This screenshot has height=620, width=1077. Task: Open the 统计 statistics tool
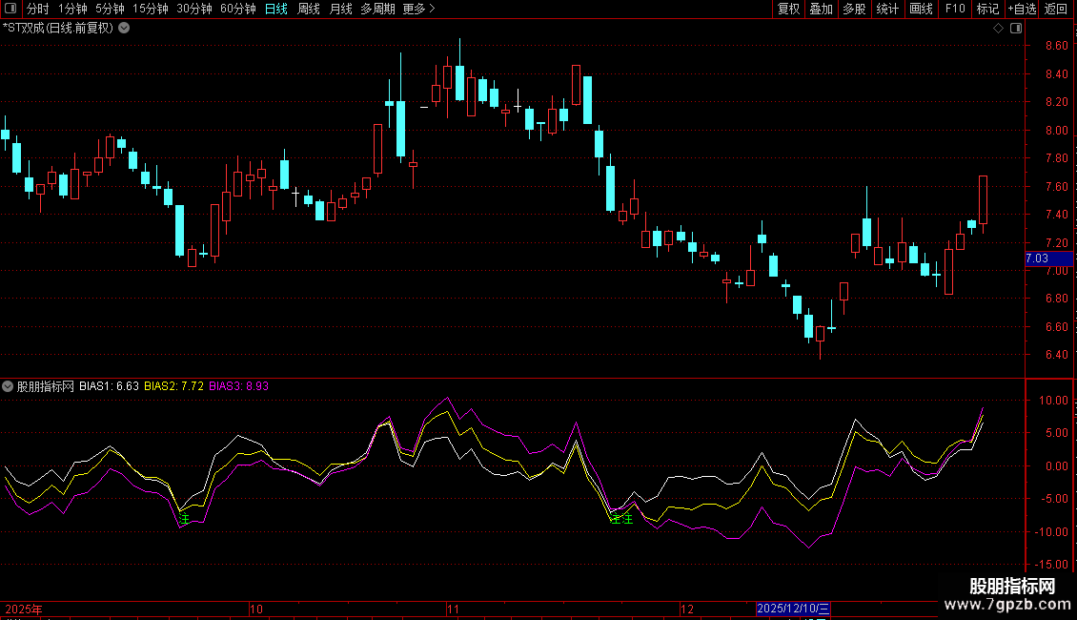[887, 9]
